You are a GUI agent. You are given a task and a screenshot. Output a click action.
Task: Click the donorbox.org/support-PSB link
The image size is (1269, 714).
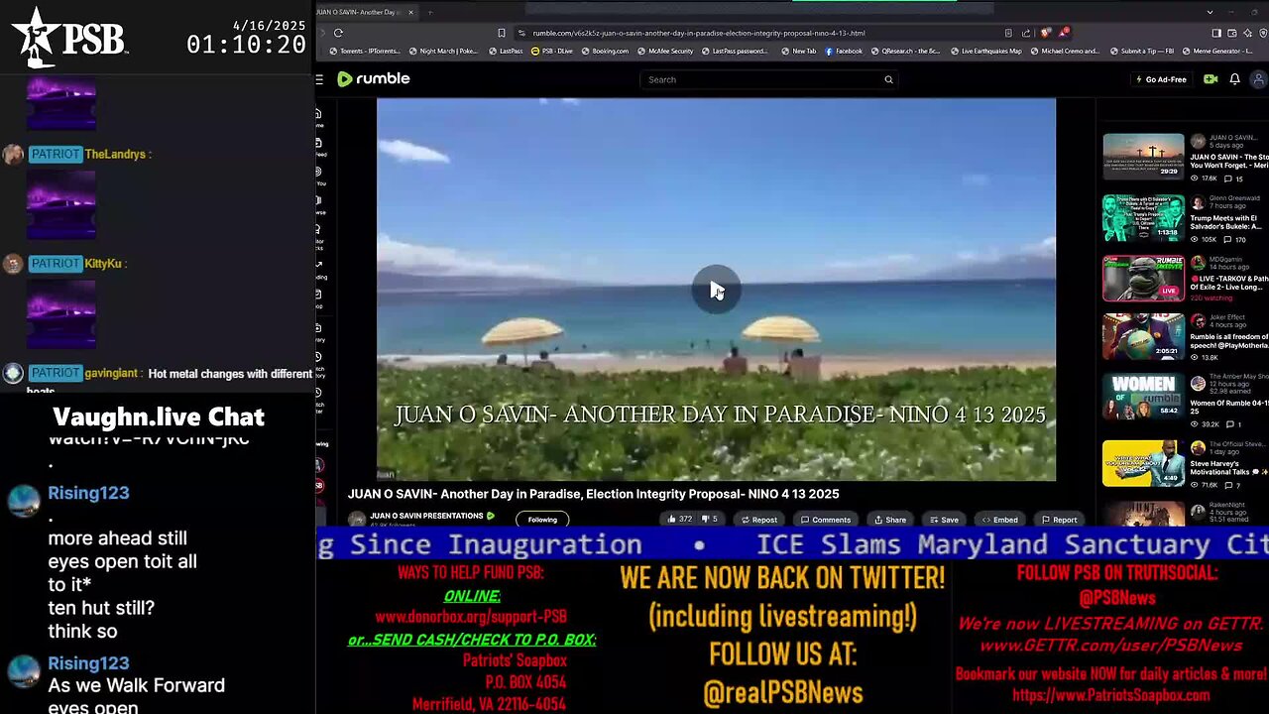(471, 617)
